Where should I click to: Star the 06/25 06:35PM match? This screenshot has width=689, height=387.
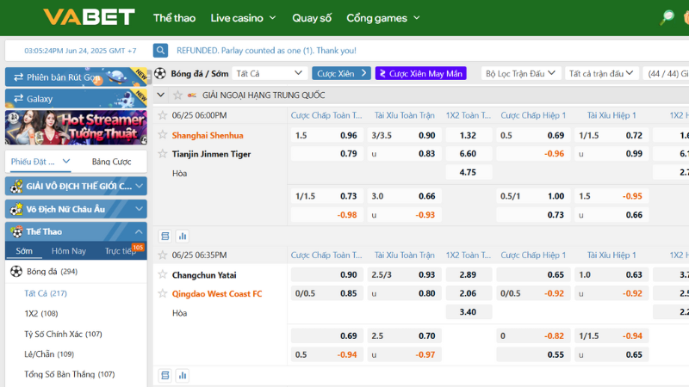point(163,255)
